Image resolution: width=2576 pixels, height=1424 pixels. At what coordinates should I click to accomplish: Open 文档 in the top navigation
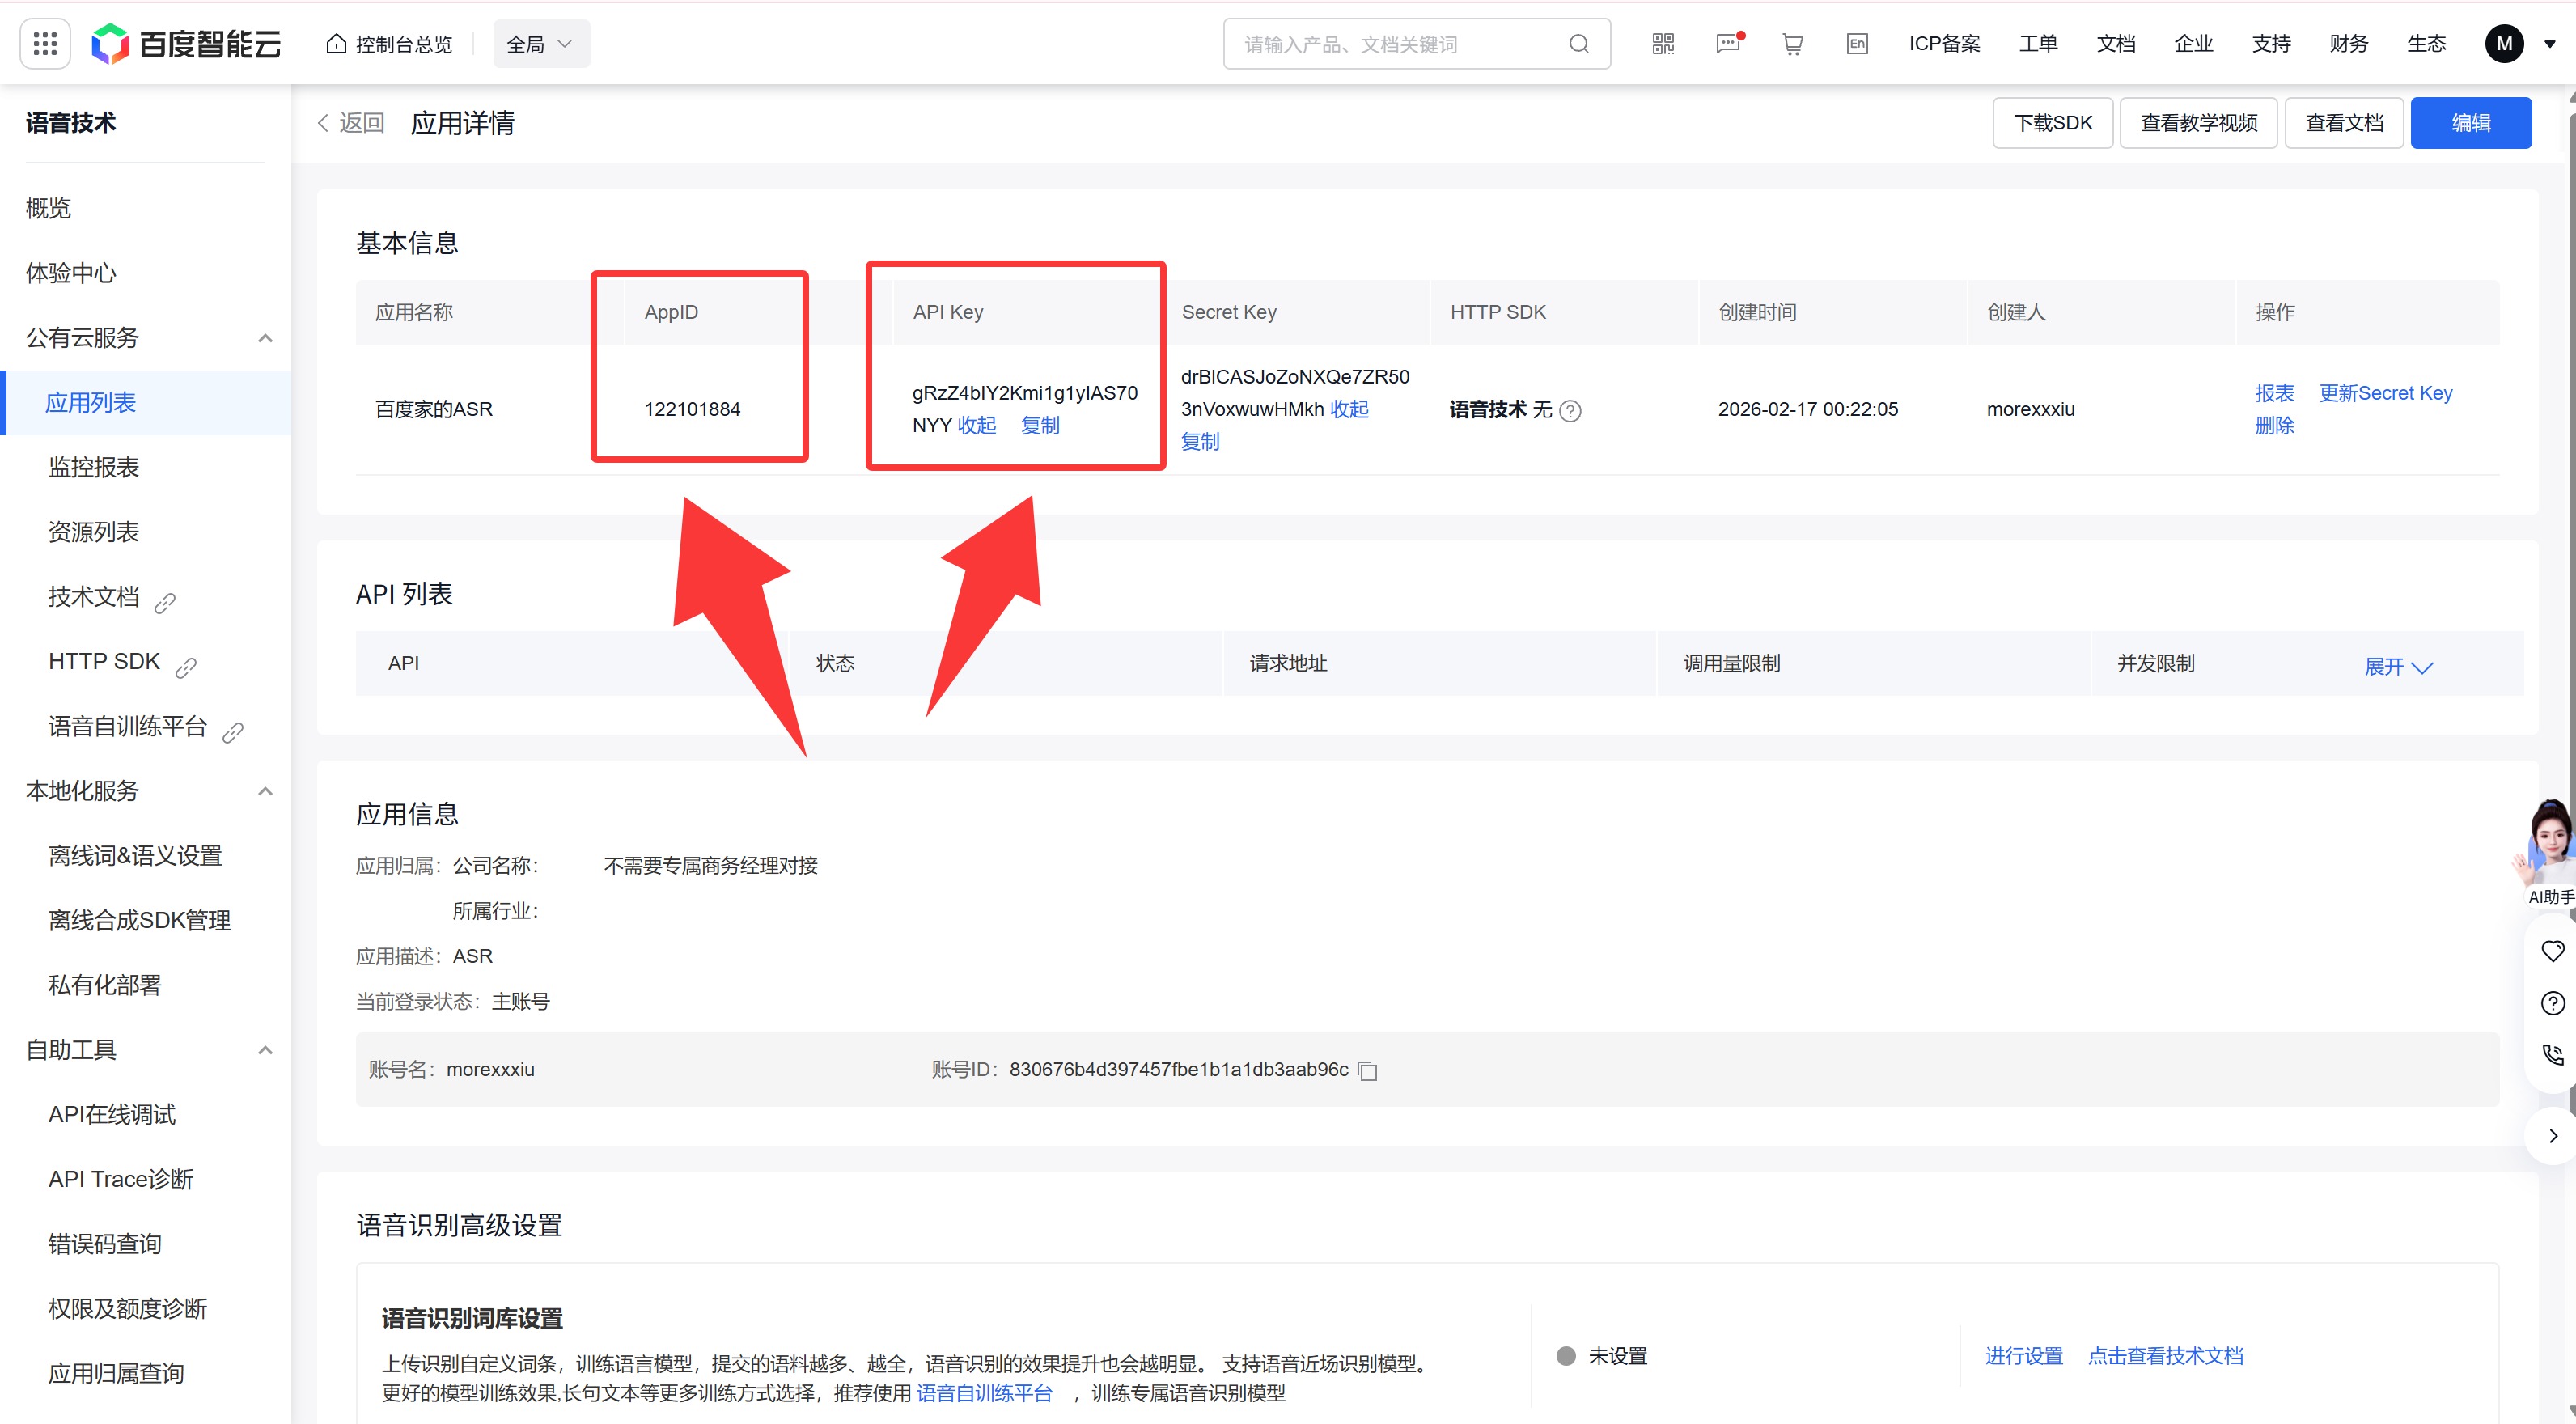coord(2115,44)
